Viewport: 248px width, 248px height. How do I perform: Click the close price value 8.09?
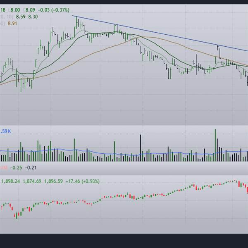click(30, 10)
